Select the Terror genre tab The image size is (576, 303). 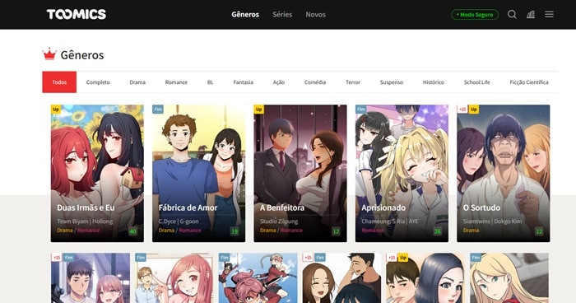click(353, 82)
